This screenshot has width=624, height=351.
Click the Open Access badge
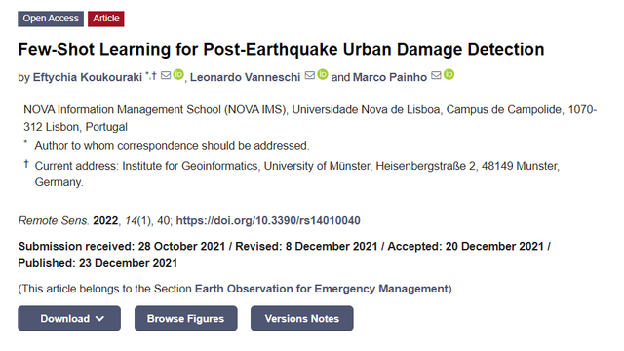[51, 19]
